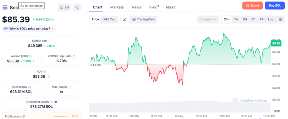Image resolution: width=288 pixels, height=119 pixels.
Task: Toggle Log scale on chart
Action: click(x=271, y=19)
